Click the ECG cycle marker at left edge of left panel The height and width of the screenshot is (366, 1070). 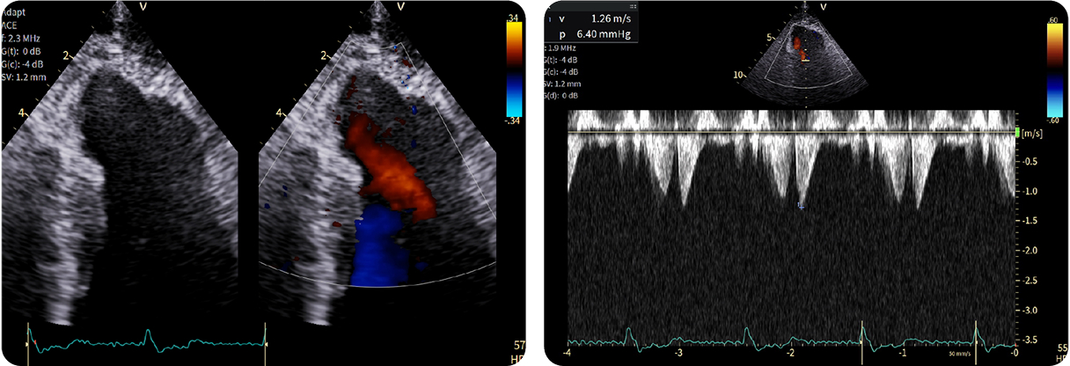point(27,344)
